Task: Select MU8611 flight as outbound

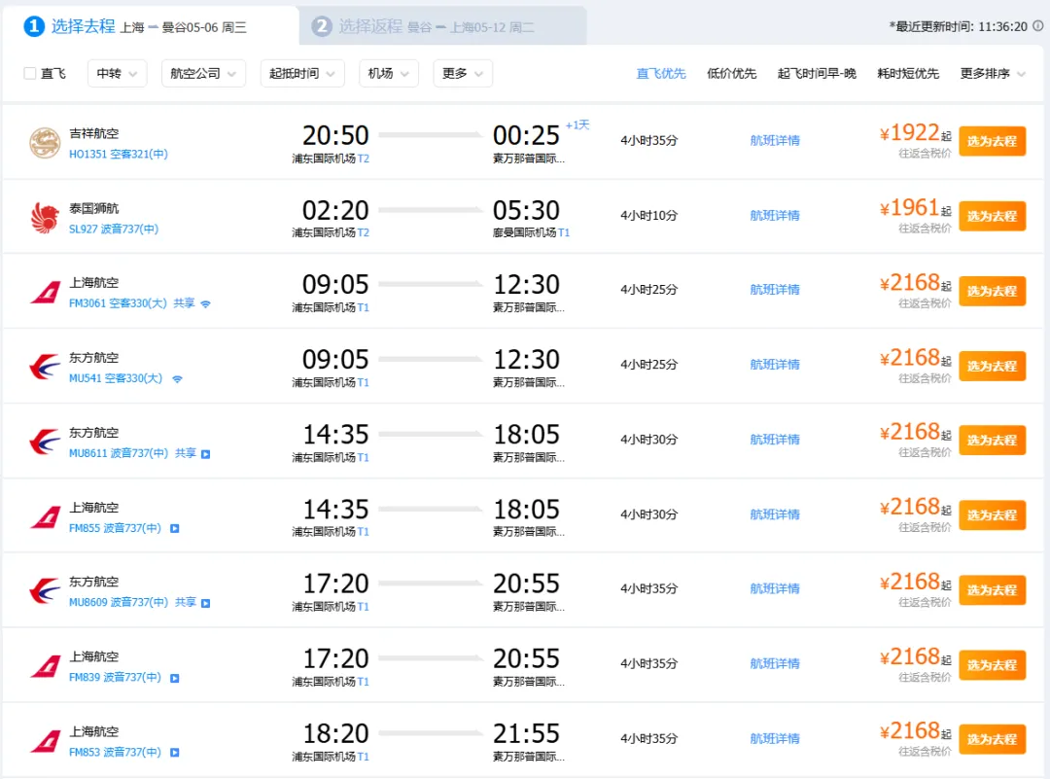Action: pyautogui.click(x=992, y=441)
